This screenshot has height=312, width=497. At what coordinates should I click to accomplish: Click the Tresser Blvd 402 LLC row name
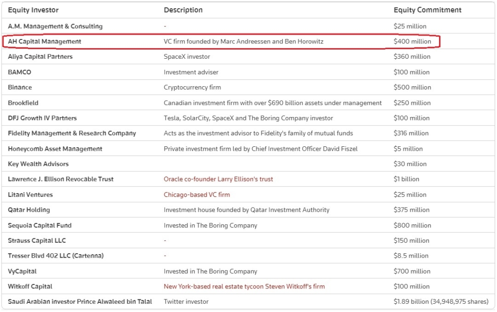coord(55,256)
